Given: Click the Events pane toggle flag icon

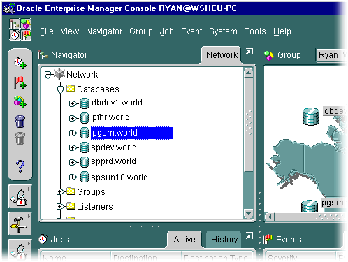Looking at the screenshot, I should [x=26, y=35].
